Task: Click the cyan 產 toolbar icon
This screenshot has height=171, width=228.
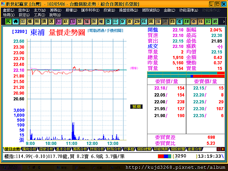Action: coord(179,22)
